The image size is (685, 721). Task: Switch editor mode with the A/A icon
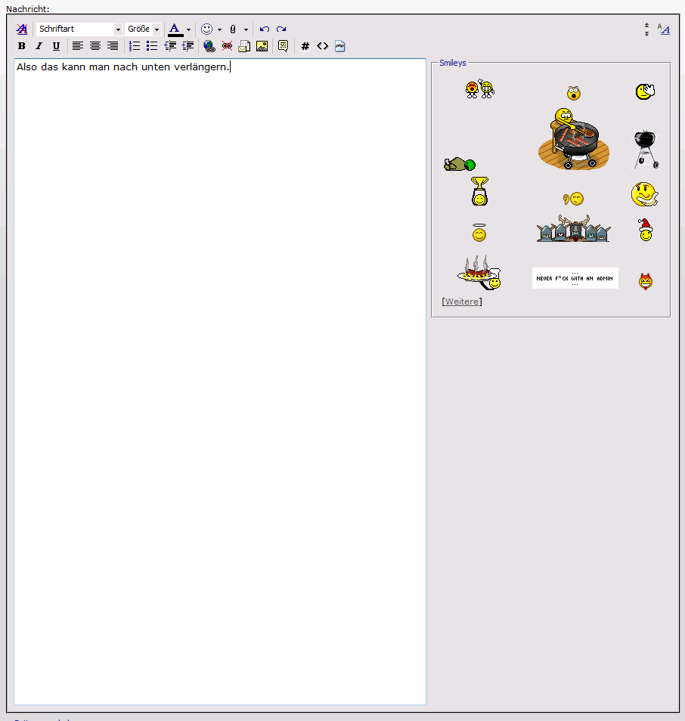(663, 29)
